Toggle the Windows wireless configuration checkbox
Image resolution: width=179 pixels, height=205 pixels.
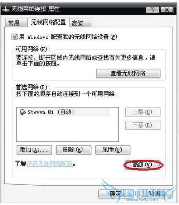click(14, 37)
